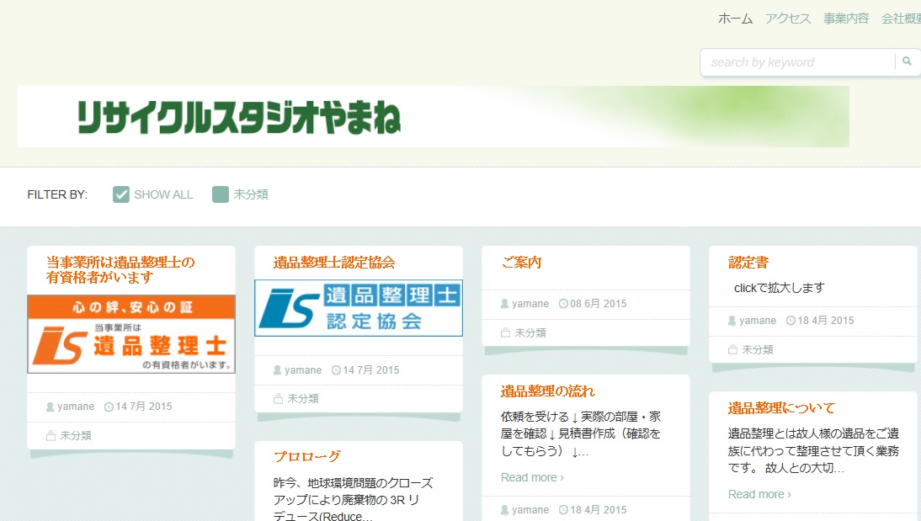Click category folder icon in ご案内 card

(506, 333)
